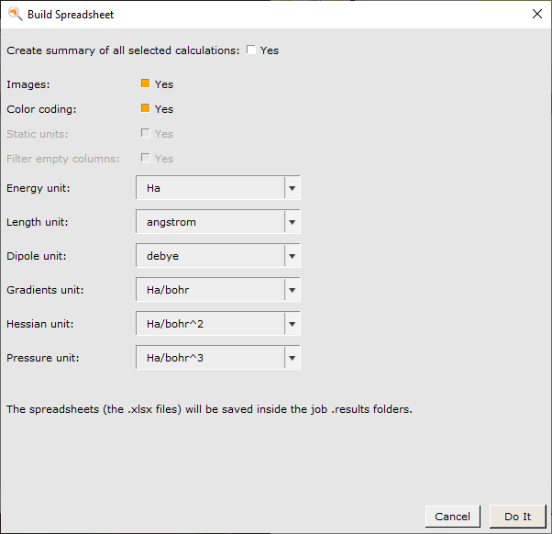Click the Length unit field showing angstrom
This screenshot has width=552, height=534.
pos(210,222)
